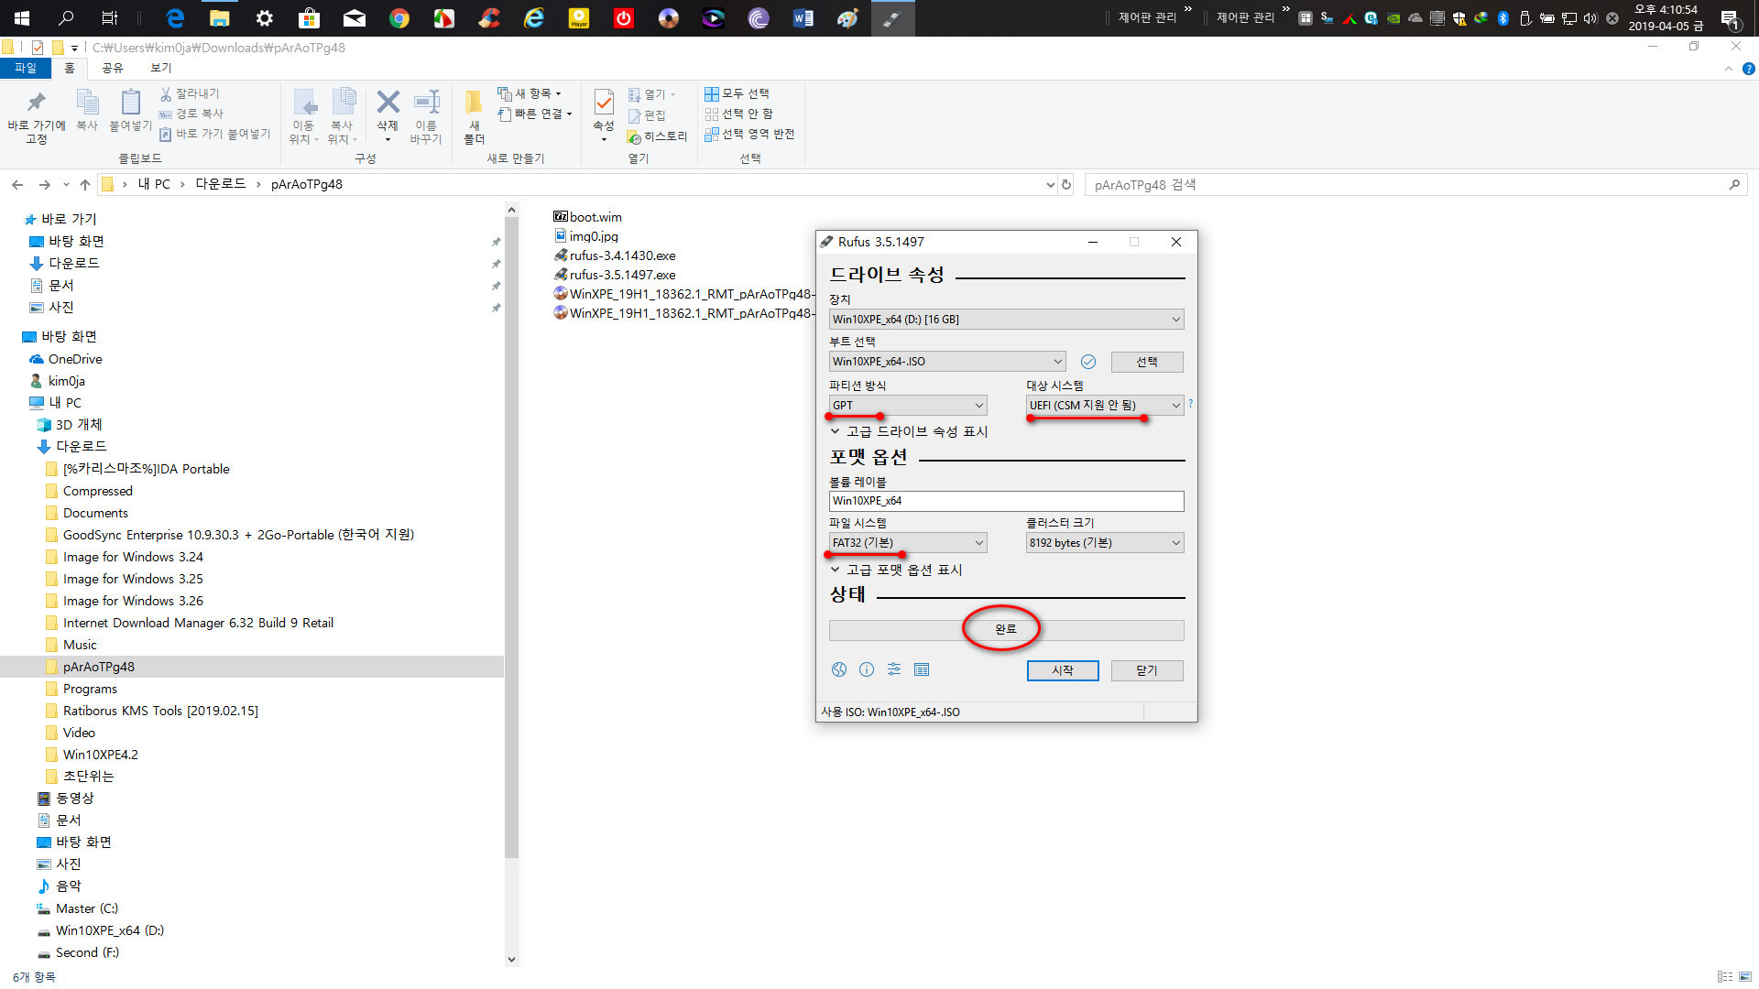Select the boot.wim file
This screenshot has height=989, width=1759.
point(587,217)
